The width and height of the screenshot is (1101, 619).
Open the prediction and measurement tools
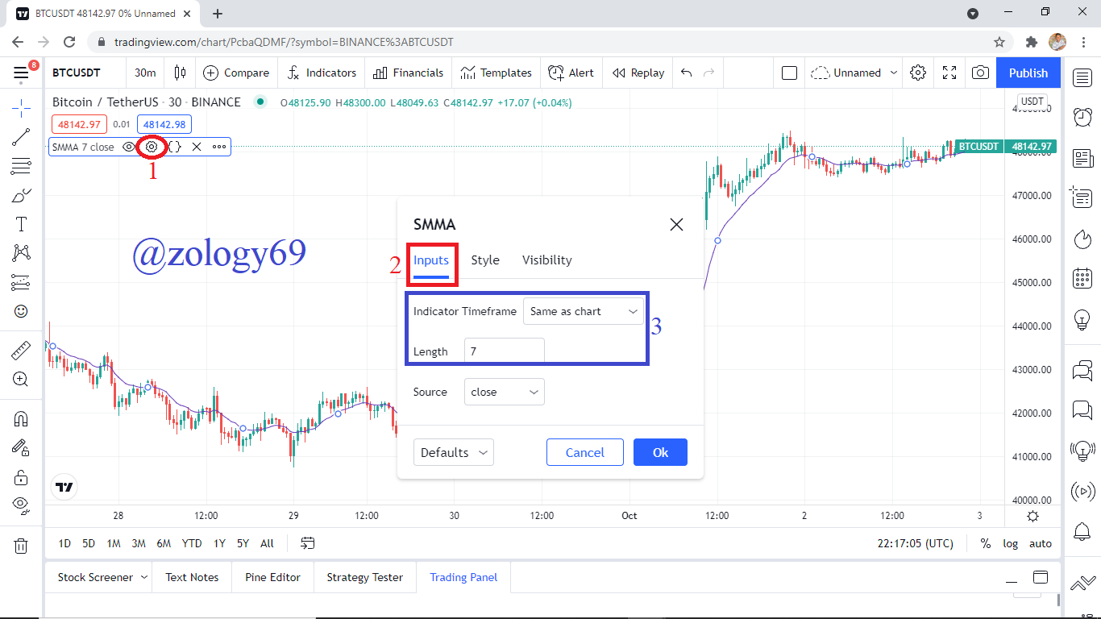(21, 282)
